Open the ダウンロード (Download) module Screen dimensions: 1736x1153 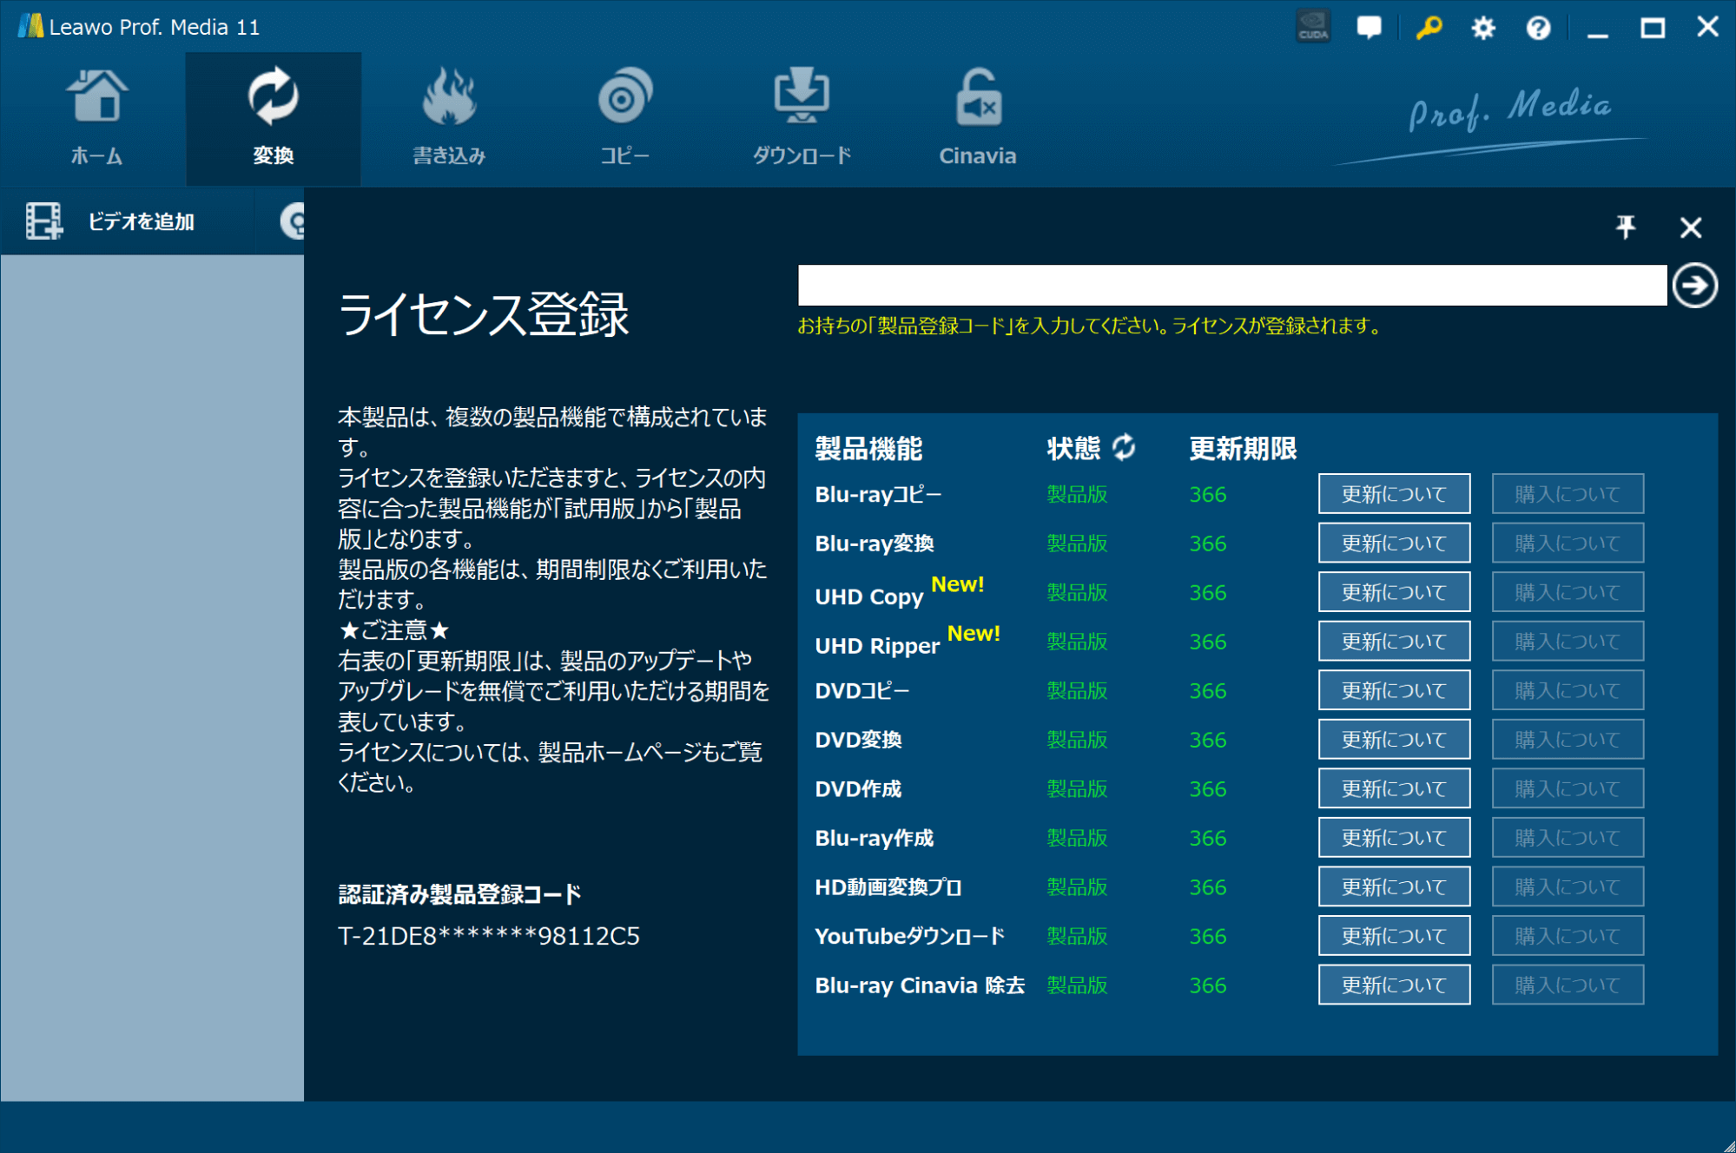[x=801, y=118]
